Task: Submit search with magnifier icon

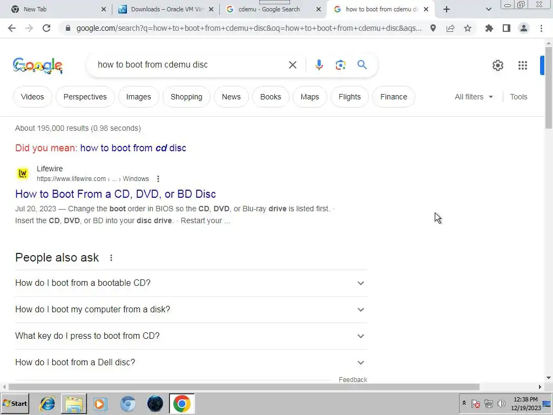Action: [362, 65]
